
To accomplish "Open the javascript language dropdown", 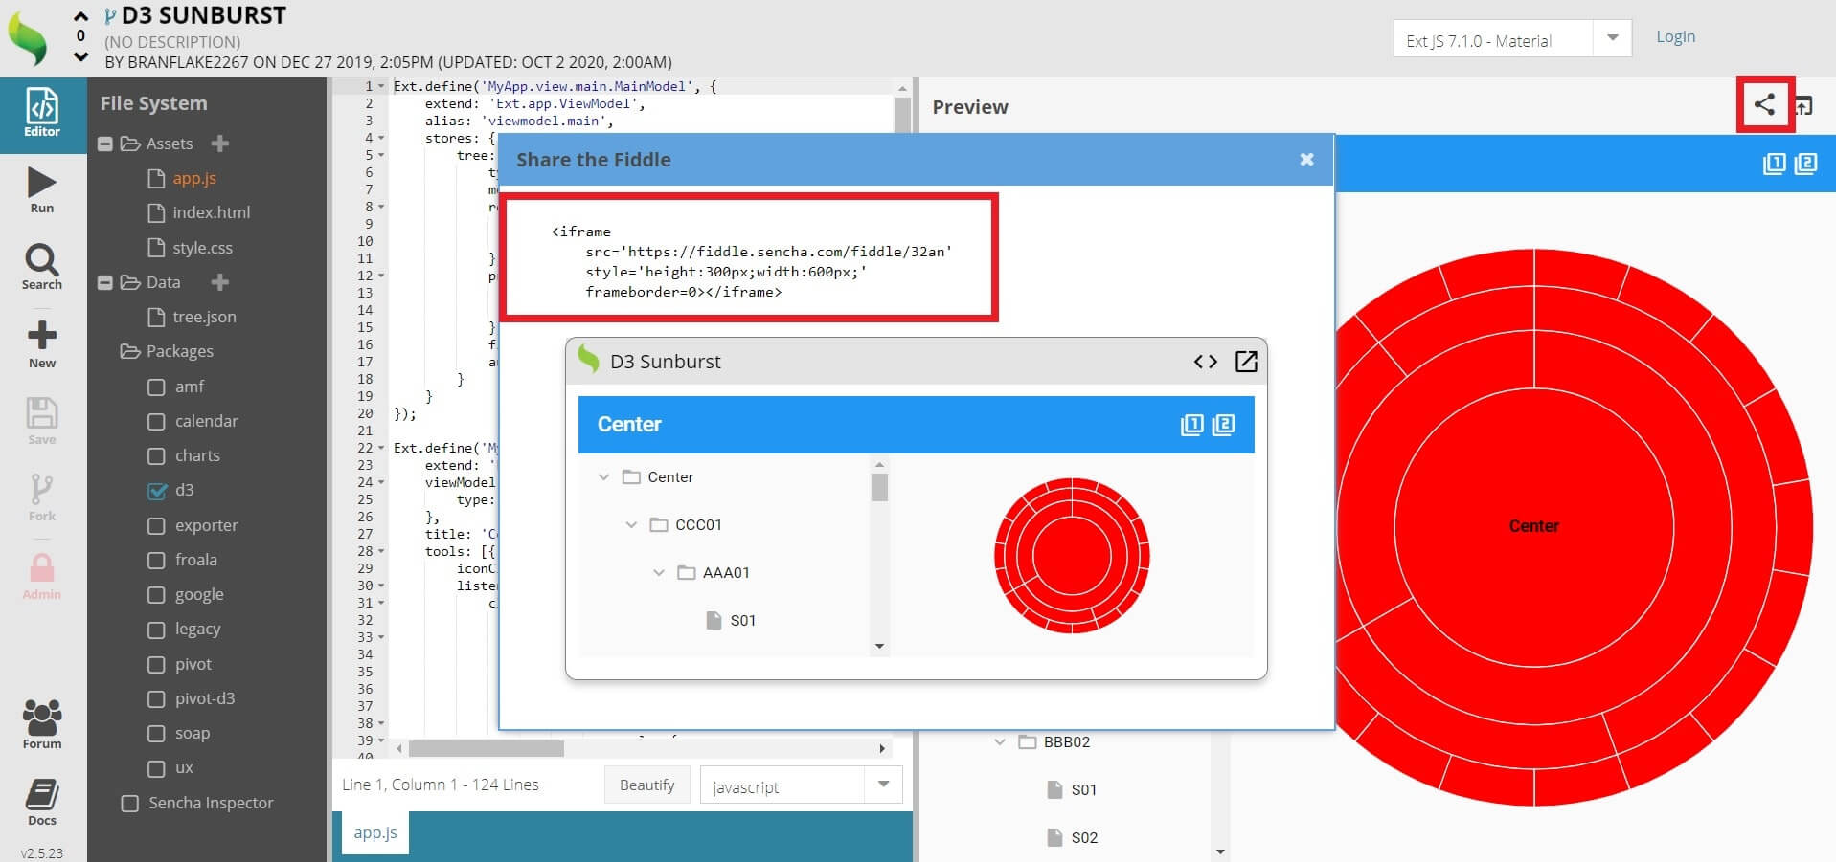I will [883, 785].
